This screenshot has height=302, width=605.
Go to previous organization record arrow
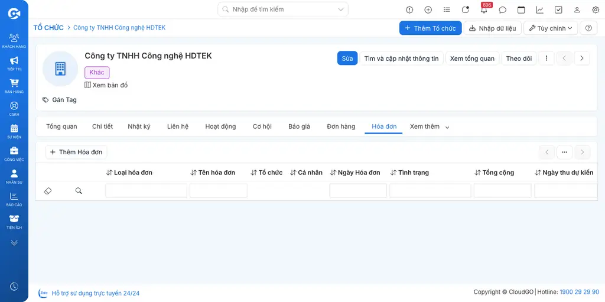(564, 59)
